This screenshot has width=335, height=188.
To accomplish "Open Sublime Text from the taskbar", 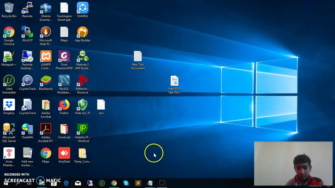I will tap(138, 183).
